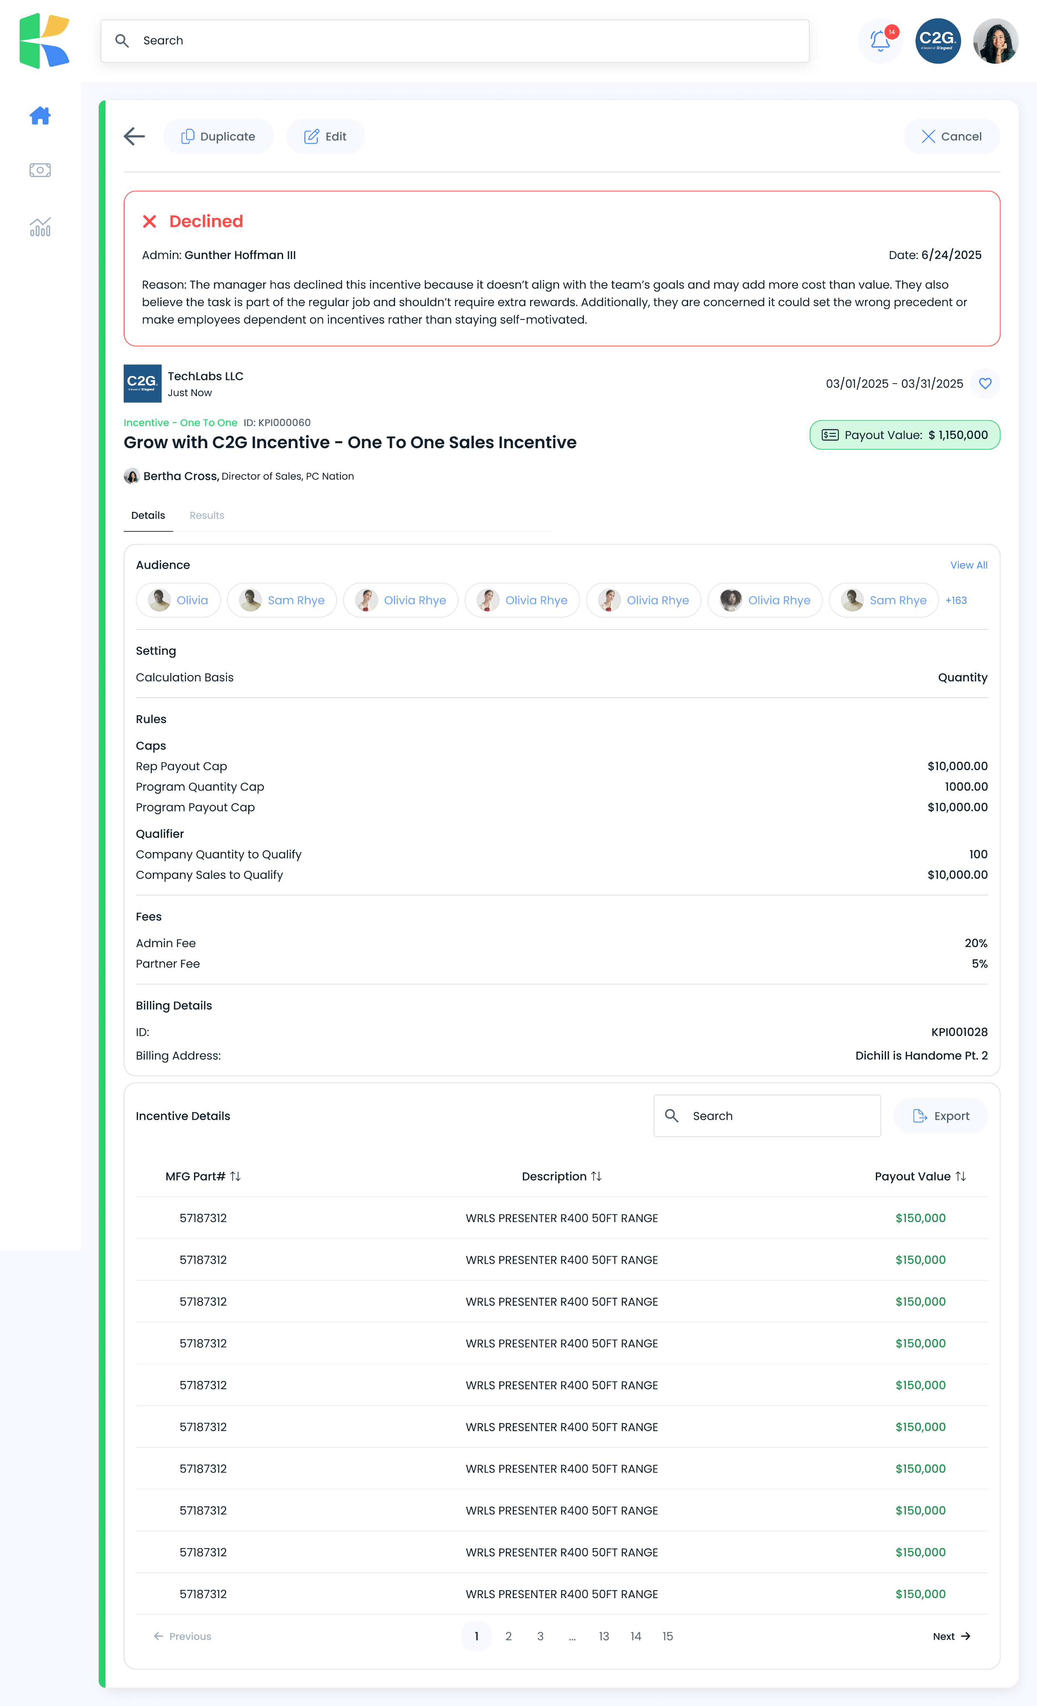Screen dimensions: 1037x1706
Task: Click date range 03/01/2025 - 03/31/2025
Action: [894, 384]
